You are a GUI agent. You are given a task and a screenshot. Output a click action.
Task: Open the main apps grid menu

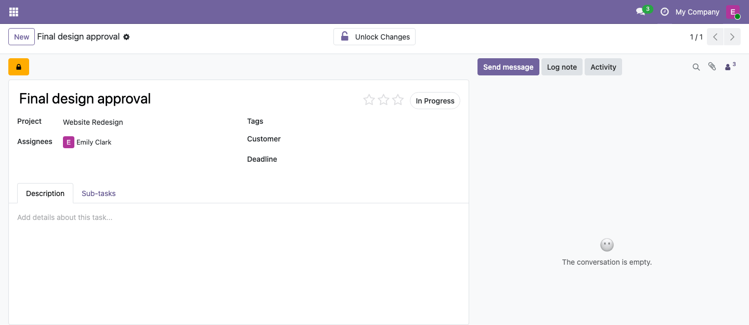click(14, 12)
